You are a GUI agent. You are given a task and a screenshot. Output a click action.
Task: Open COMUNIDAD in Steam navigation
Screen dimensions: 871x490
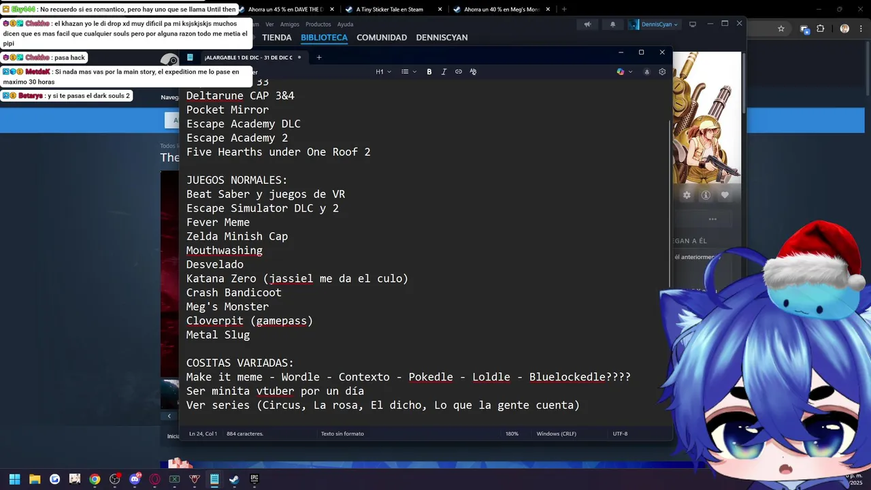pyautogui.click(x=382, y=37)
